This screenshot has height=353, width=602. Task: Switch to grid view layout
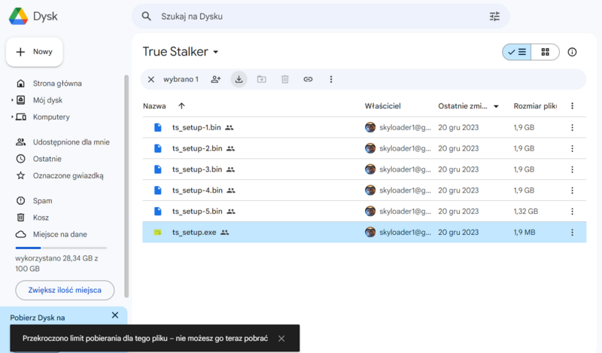[x=546, y=52]
